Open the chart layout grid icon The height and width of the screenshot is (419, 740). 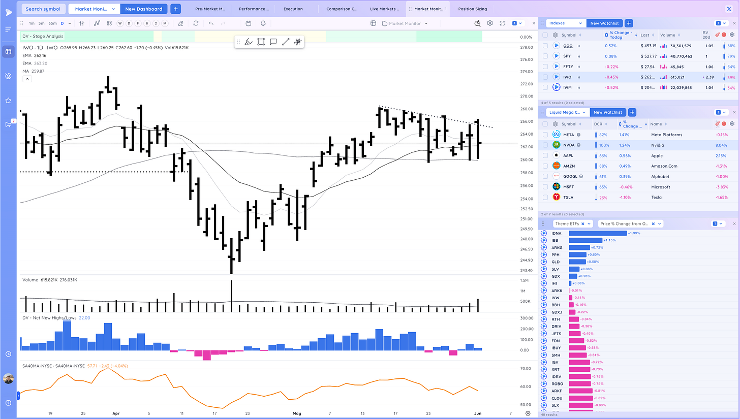(109, 23)
